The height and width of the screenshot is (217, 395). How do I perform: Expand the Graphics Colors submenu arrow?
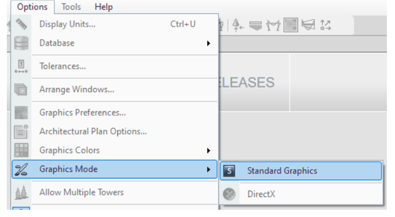208,151
